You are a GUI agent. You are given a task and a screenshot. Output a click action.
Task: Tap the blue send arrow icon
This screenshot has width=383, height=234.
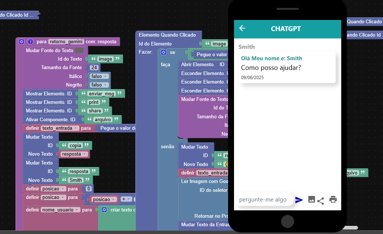pyautogui.click(x=299, y=200)
